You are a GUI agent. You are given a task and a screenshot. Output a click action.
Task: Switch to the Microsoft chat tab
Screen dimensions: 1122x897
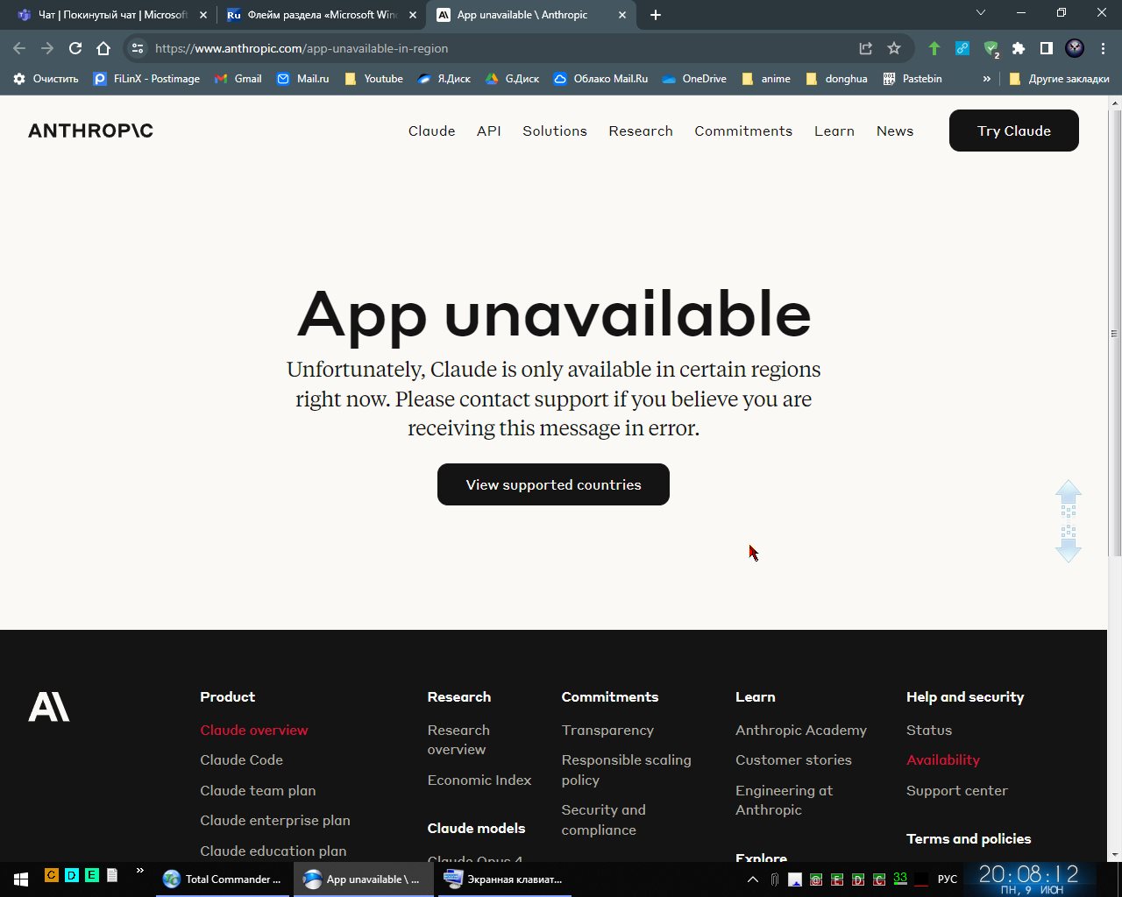click(111, 15)
